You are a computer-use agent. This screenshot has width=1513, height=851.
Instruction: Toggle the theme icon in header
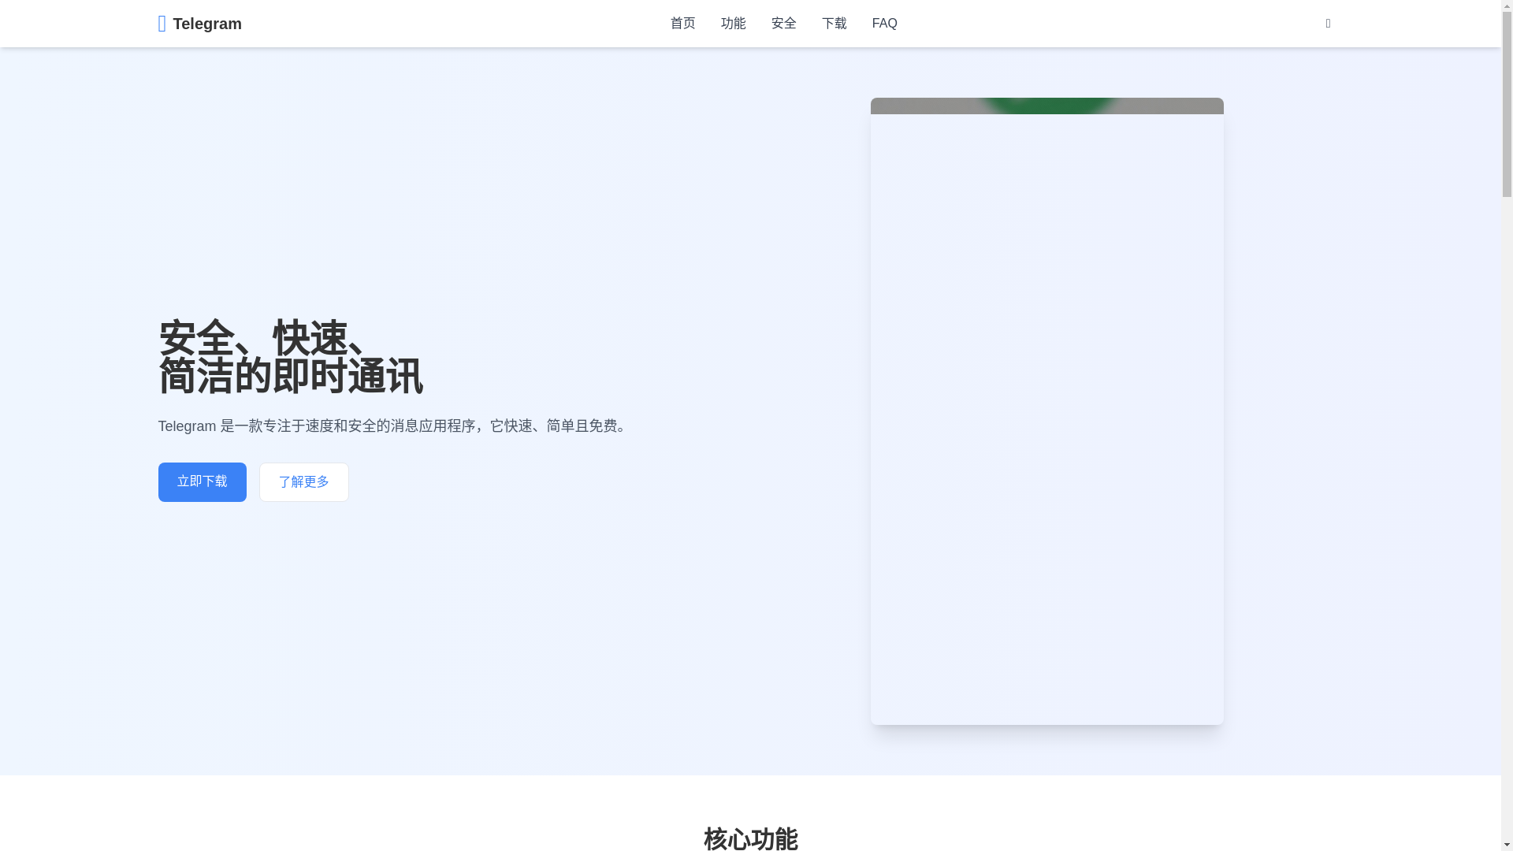point(1328,24)
